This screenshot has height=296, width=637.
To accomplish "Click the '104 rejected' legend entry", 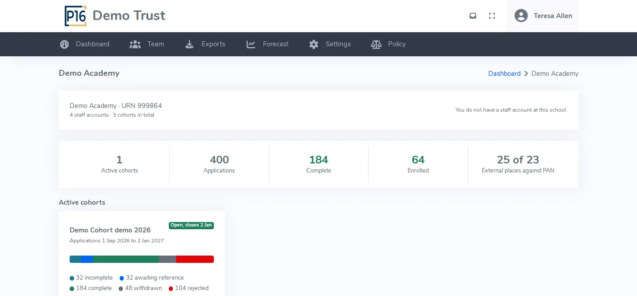I will tap(188, 288).
